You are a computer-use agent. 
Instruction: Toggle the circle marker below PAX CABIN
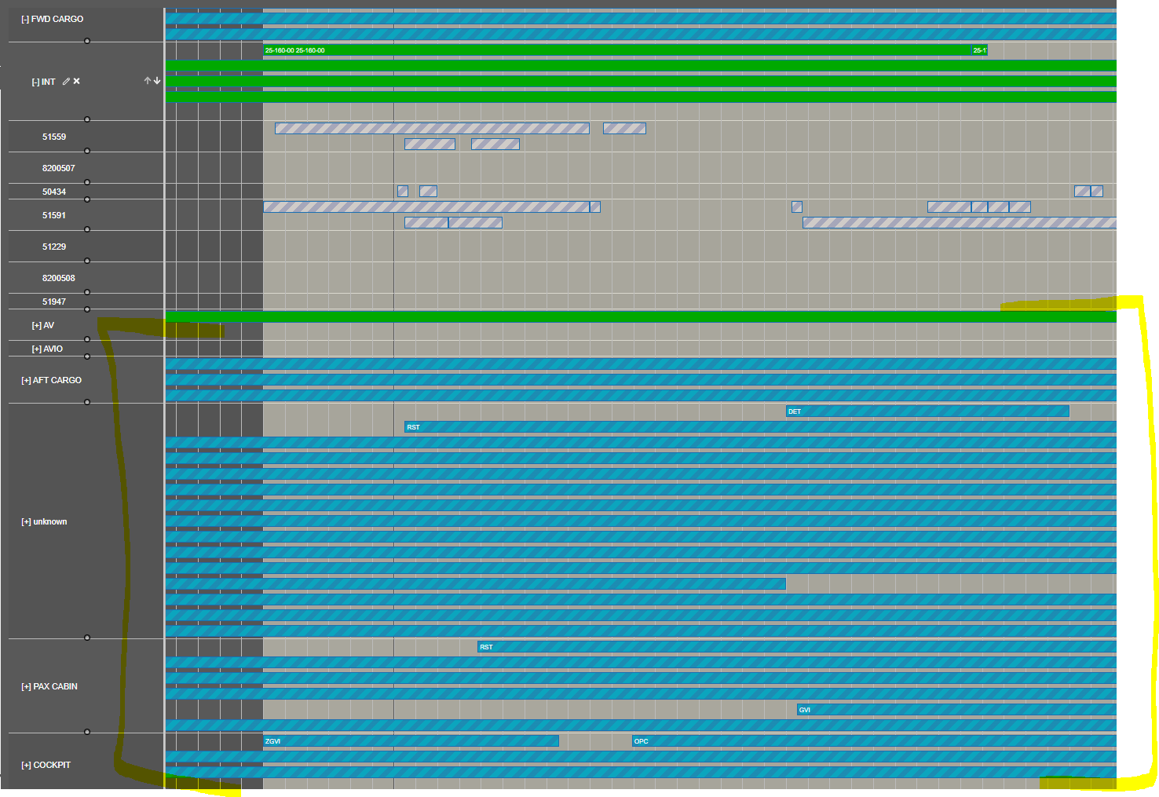click(86, 731)
